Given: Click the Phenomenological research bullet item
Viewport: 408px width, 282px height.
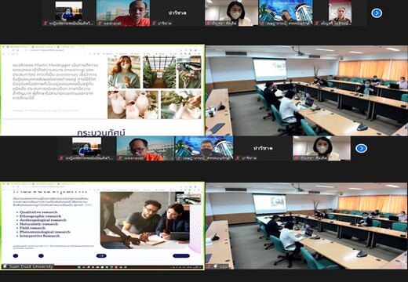Looking at the screenshot, I should pyautogui.click(x=45, y=232).
